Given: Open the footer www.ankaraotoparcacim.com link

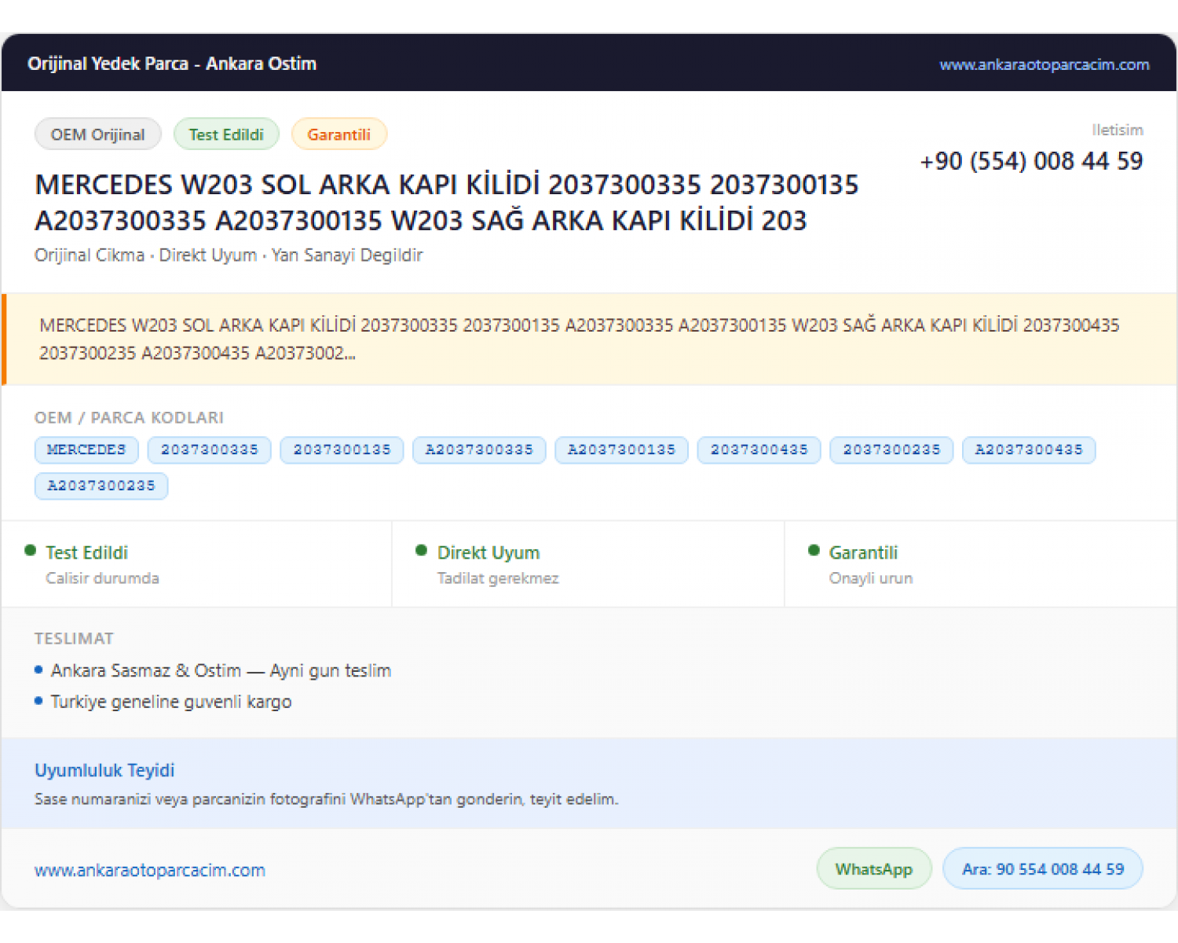Looking at the screenshot, I should (x=150, y=870).
